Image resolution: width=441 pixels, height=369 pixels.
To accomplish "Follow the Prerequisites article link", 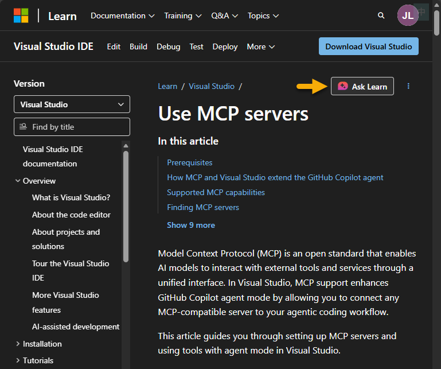I will [189, 162].
